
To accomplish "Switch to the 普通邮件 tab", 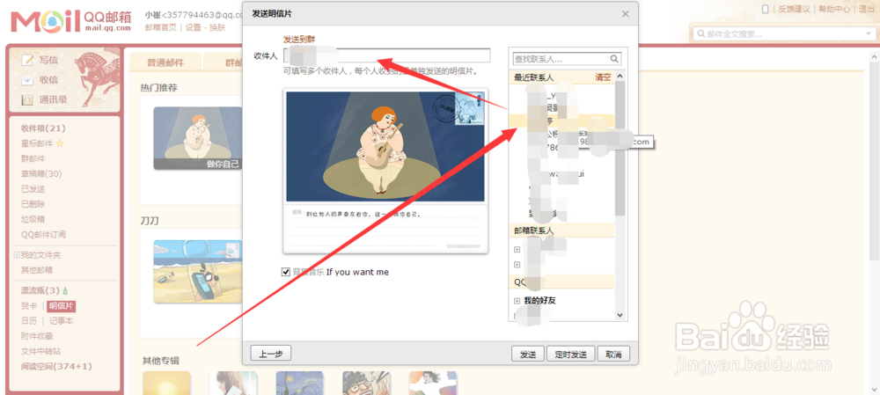I will [165, 62].
